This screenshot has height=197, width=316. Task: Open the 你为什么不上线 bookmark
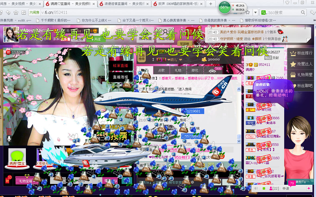pos(94,20)
